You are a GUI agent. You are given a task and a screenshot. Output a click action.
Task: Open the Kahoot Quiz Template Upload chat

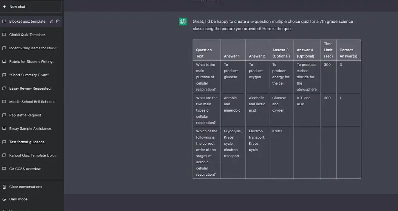click(33, 155)
